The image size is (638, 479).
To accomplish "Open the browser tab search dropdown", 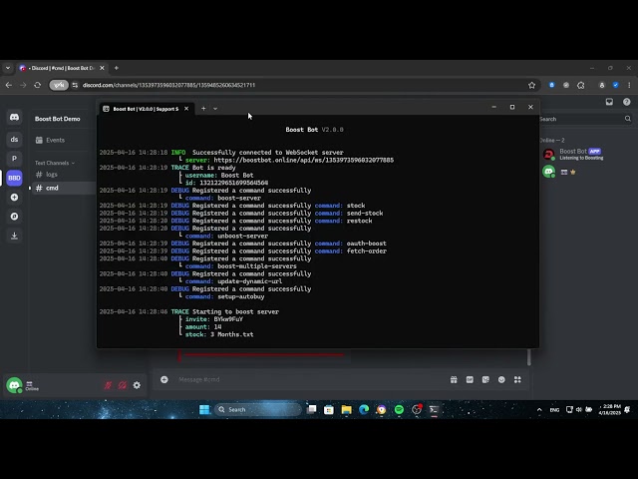I will click(x=8, y=68).
